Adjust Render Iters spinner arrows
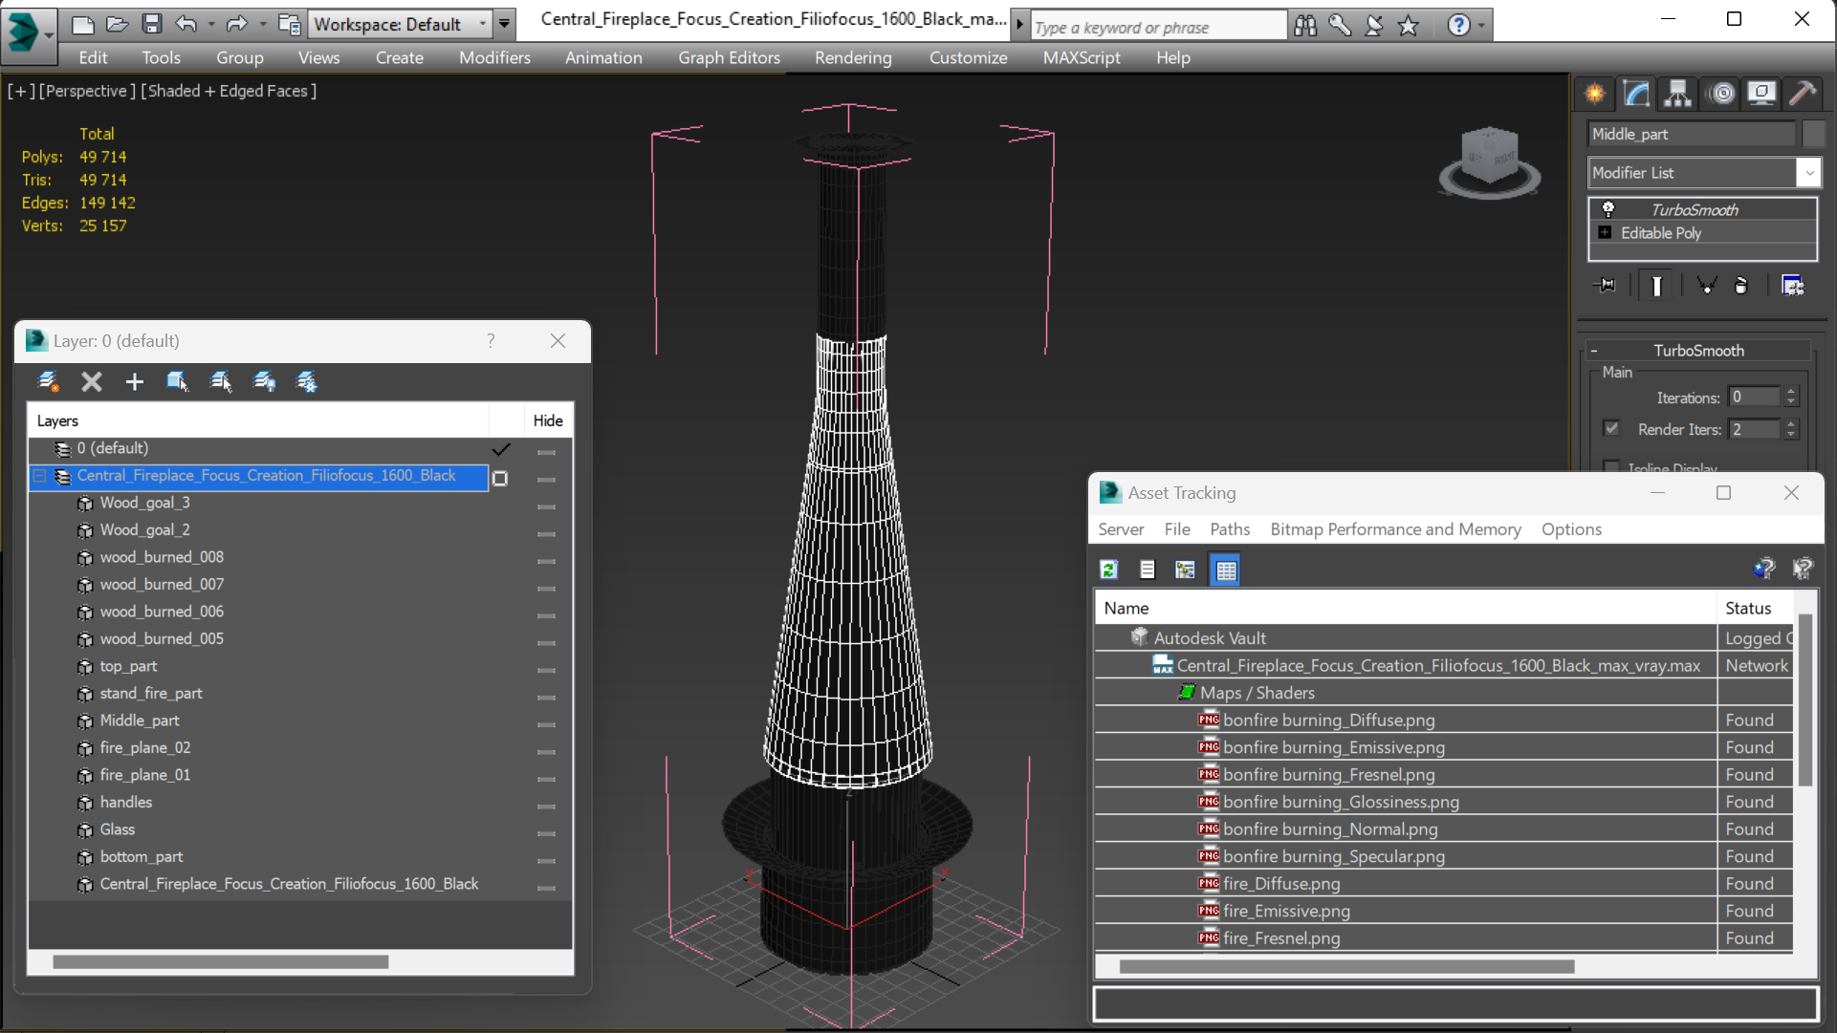 tap(1792, 429)
